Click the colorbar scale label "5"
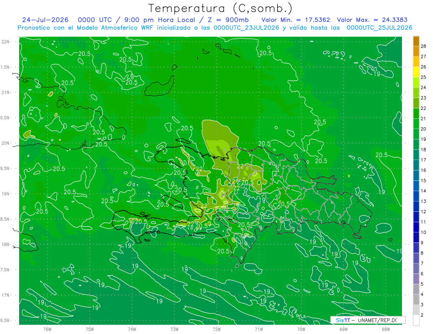Screen dimensions: 433x334 [423, 284]
